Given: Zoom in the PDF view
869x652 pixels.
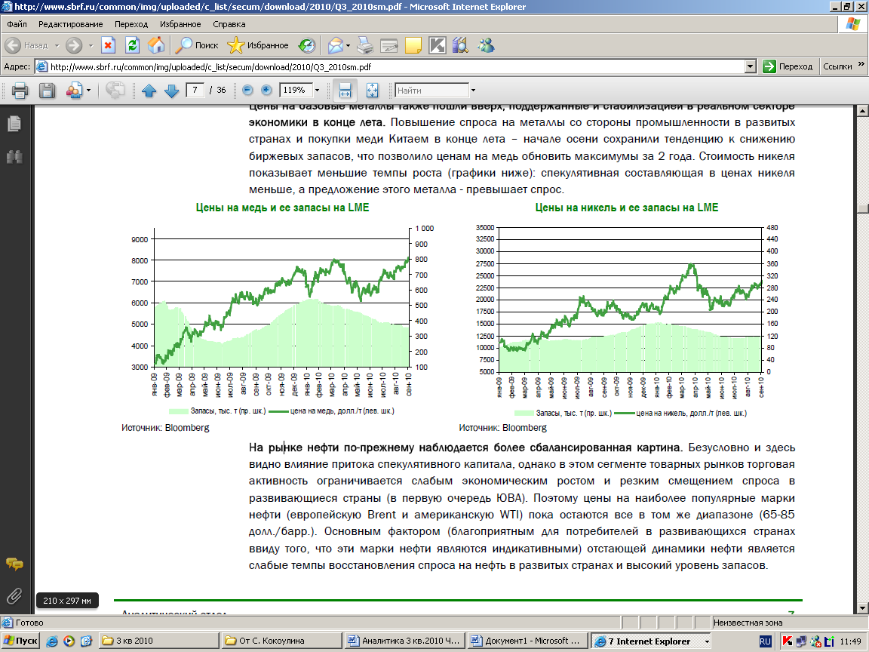Looking at the screenshot, I should click(x=266, y=90).
